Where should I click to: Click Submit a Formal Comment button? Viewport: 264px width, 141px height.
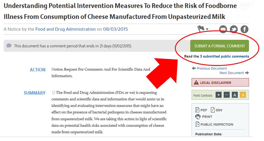(220, 46)
